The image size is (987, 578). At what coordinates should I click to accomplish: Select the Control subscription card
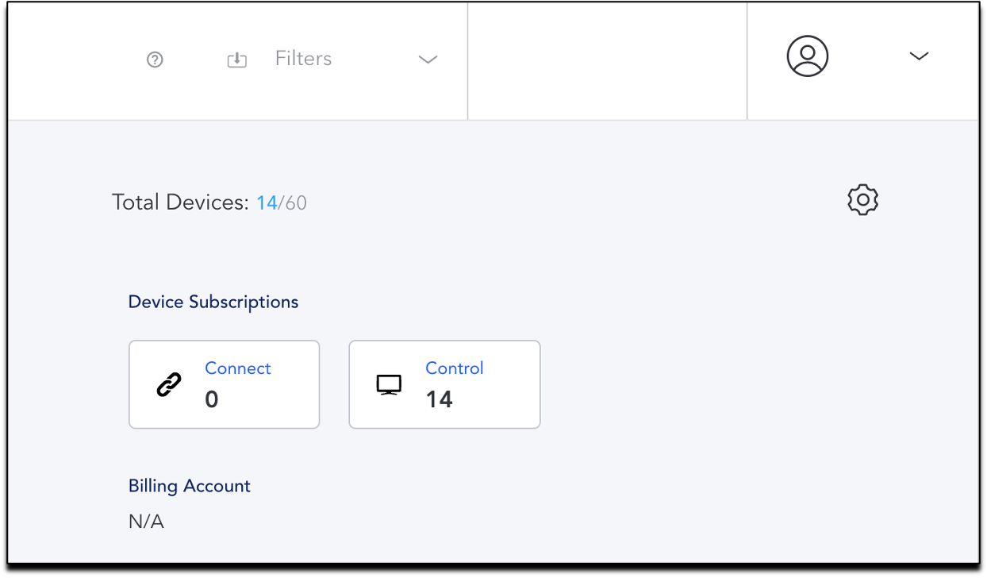point(444,384)
